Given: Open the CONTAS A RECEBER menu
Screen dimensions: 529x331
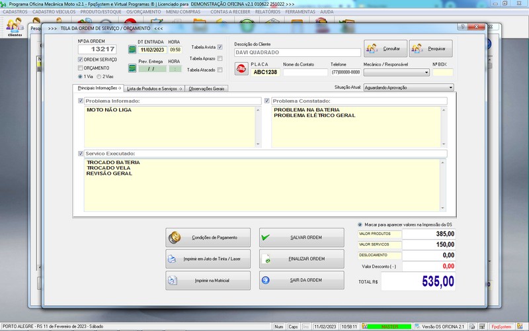Looking at the screenshot, I should point(230,12).
